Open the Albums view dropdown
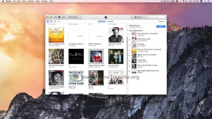 [x=162, y=21]
